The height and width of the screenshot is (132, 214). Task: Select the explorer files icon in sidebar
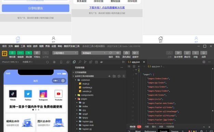click(x=74, y=62)
